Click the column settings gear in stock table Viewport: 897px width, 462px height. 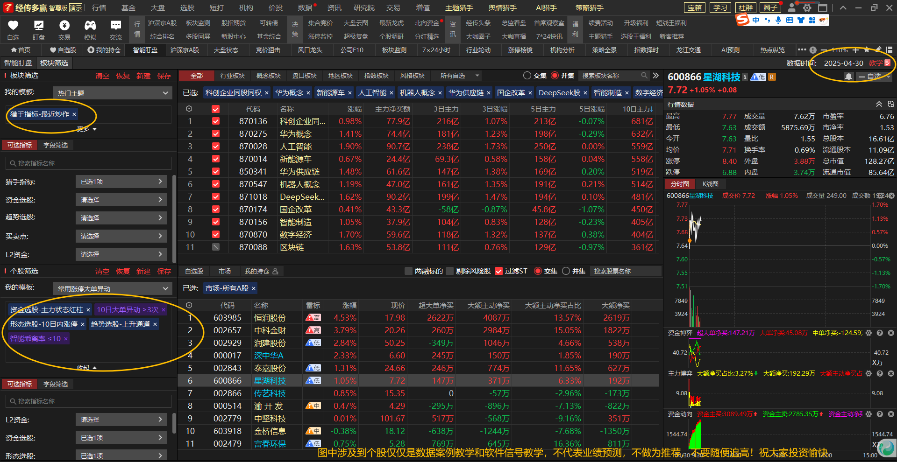(189, 305)
